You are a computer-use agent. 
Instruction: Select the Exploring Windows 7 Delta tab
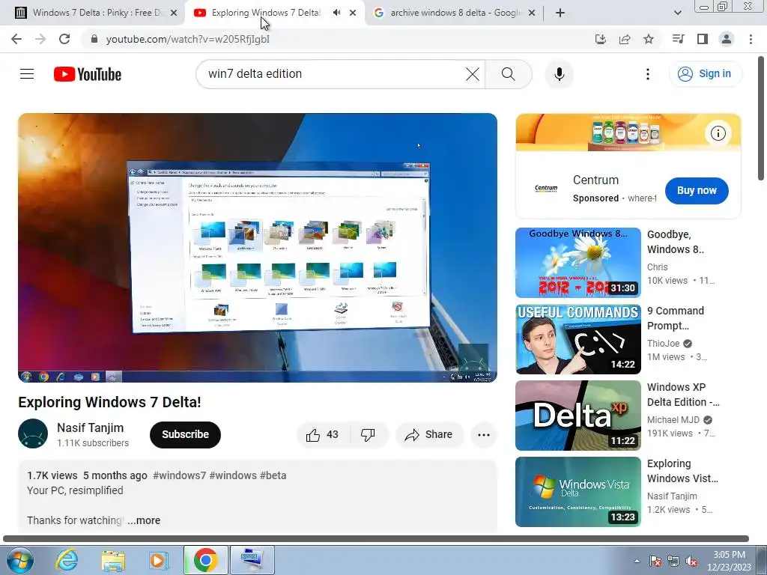pyautogui.click(x=265, y=13)
